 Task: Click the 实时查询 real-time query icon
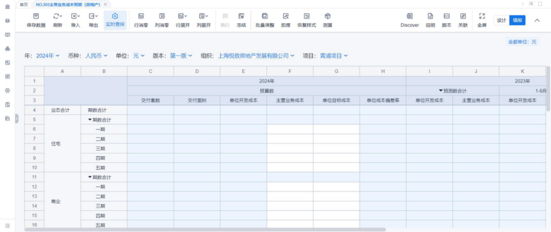coord(115,16)
